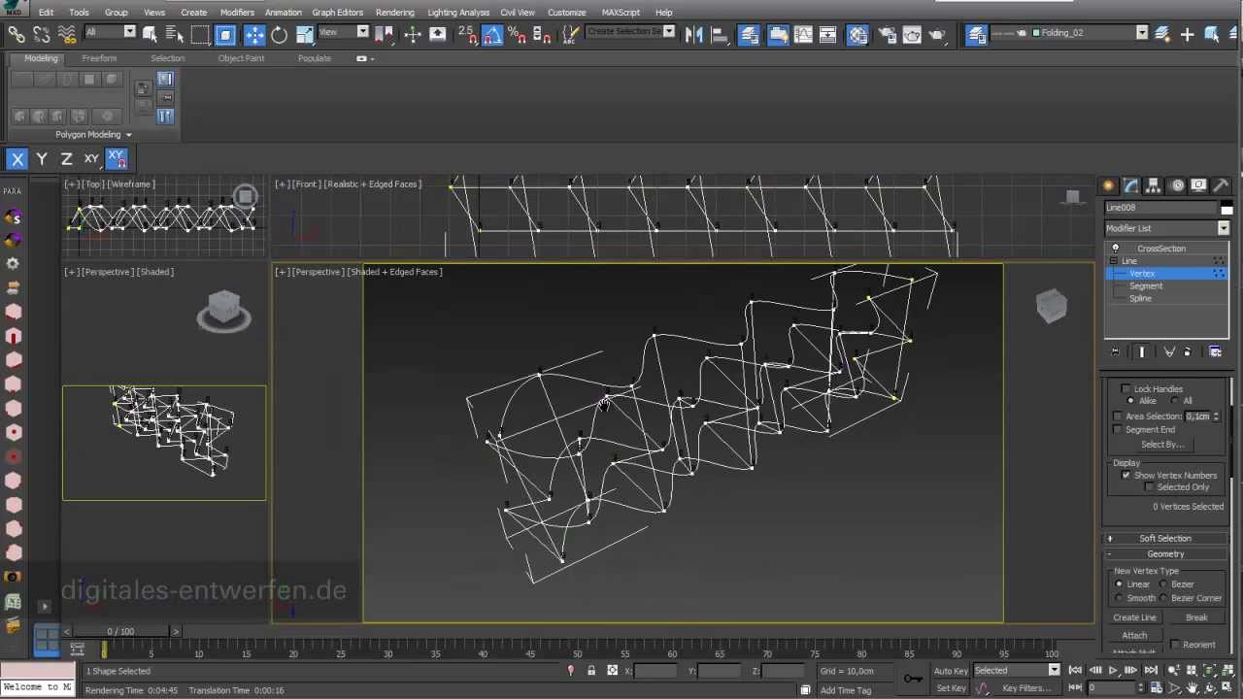Switch to the Object Paint ribbon tab
The image size is (1243, 699).
(x=241, y=58)
